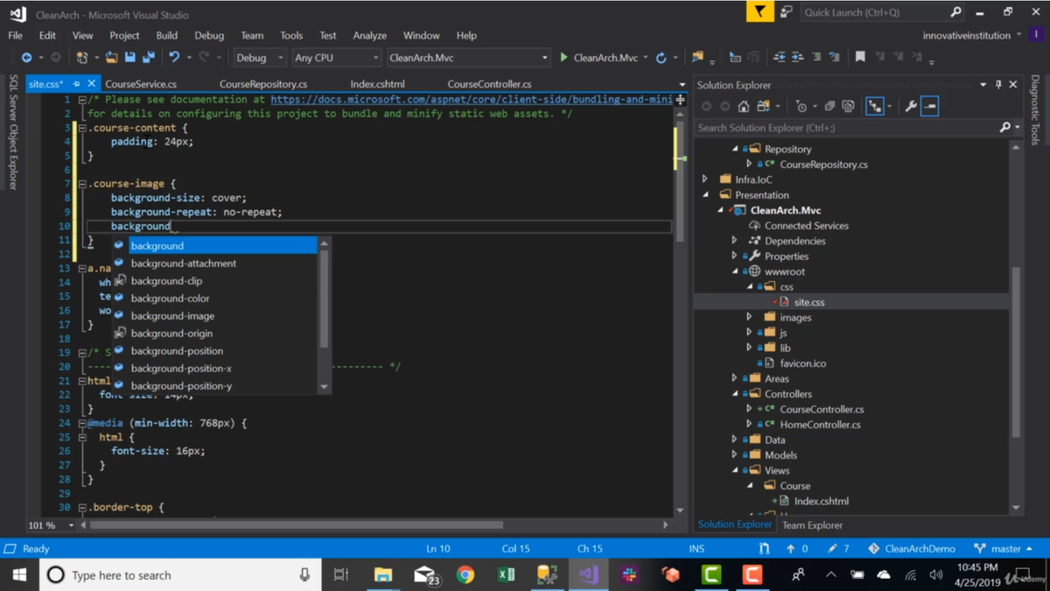Switch to the CourseRepository.cs tab
This screenshot has height=591, width=1050.
tap(263, 84)
